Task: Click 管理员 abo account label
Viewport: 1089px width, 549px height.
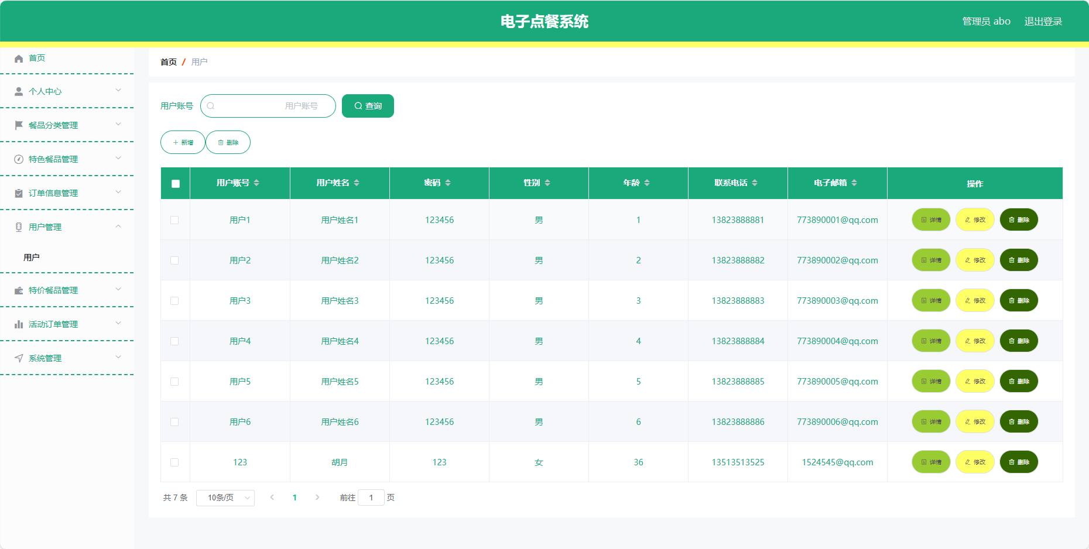Action: [x=986, y=22]
